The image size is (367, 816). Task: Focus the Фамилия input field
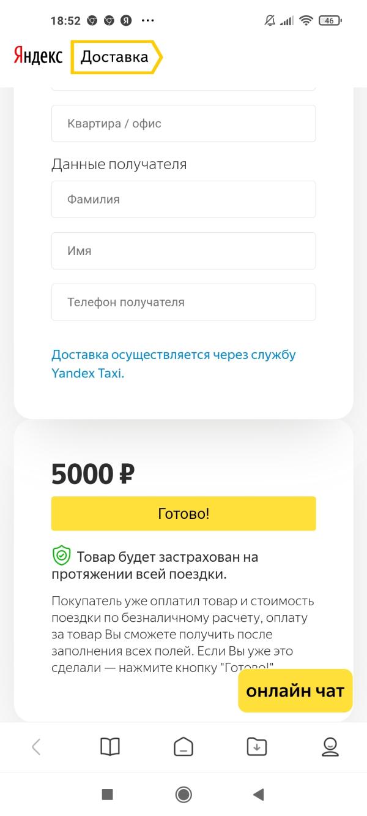click(x=183, y=199)
